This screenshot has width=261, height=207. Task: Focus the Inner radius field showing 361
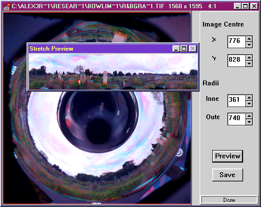point(236,101)
